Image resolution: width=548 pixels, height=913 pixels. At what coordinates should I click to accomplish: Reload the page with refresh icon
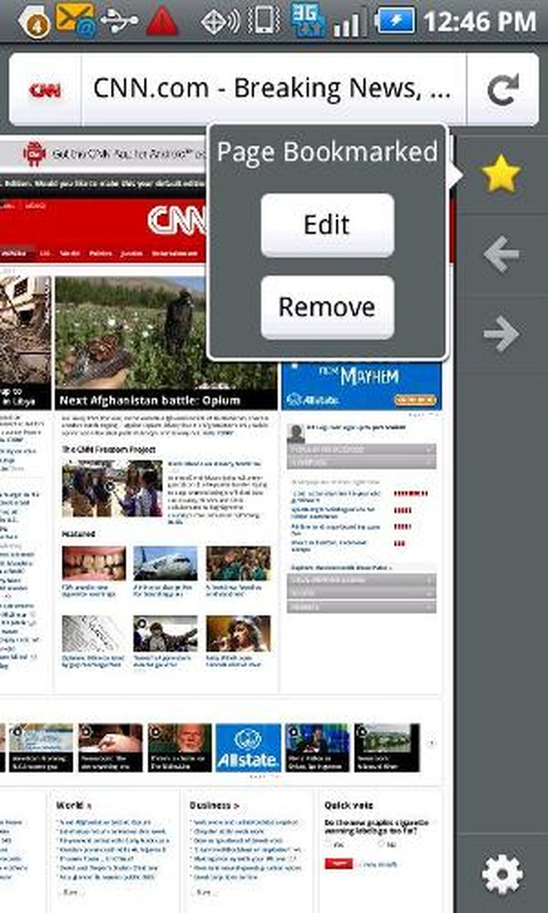tap(502, 90)
